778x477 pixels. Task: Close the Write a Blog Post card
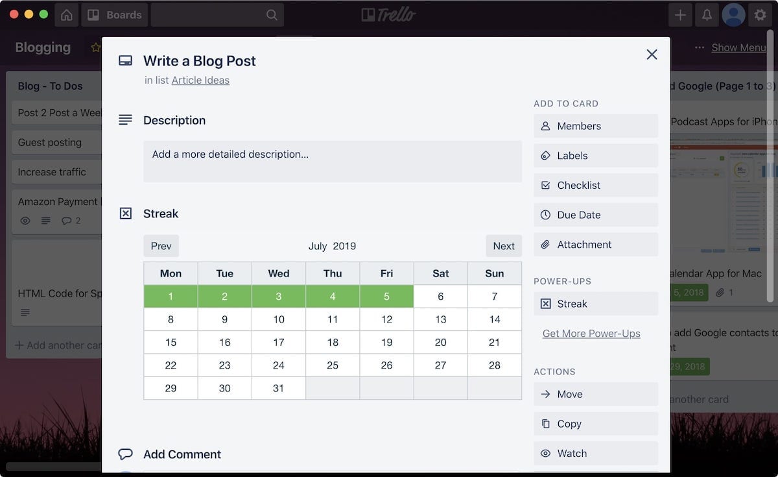[x=652, y=55]
